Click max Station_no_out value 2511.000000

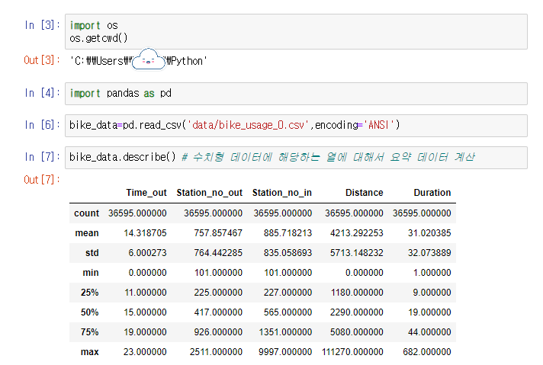(216, 352)
